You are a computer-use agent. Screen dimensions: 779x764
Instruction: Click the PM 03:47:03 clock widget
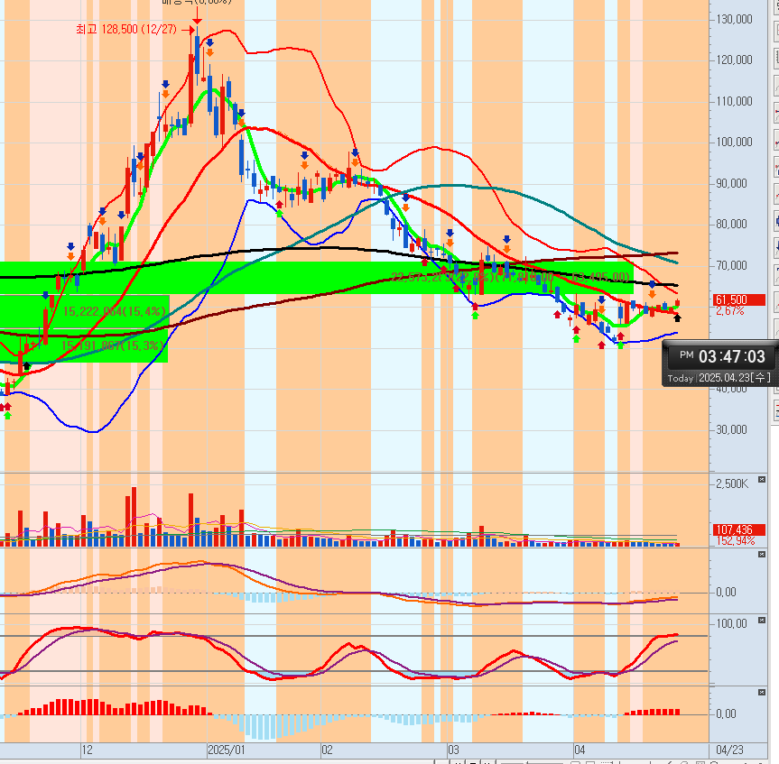(x=722, y=356)
